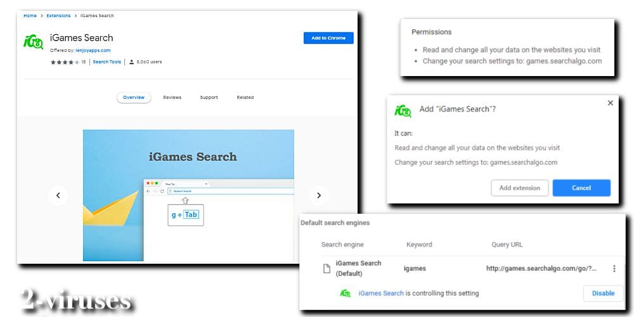Click the iGames Search promo screenshot
The height and width of the screenshot is (317, 634).
click(188, 195)
